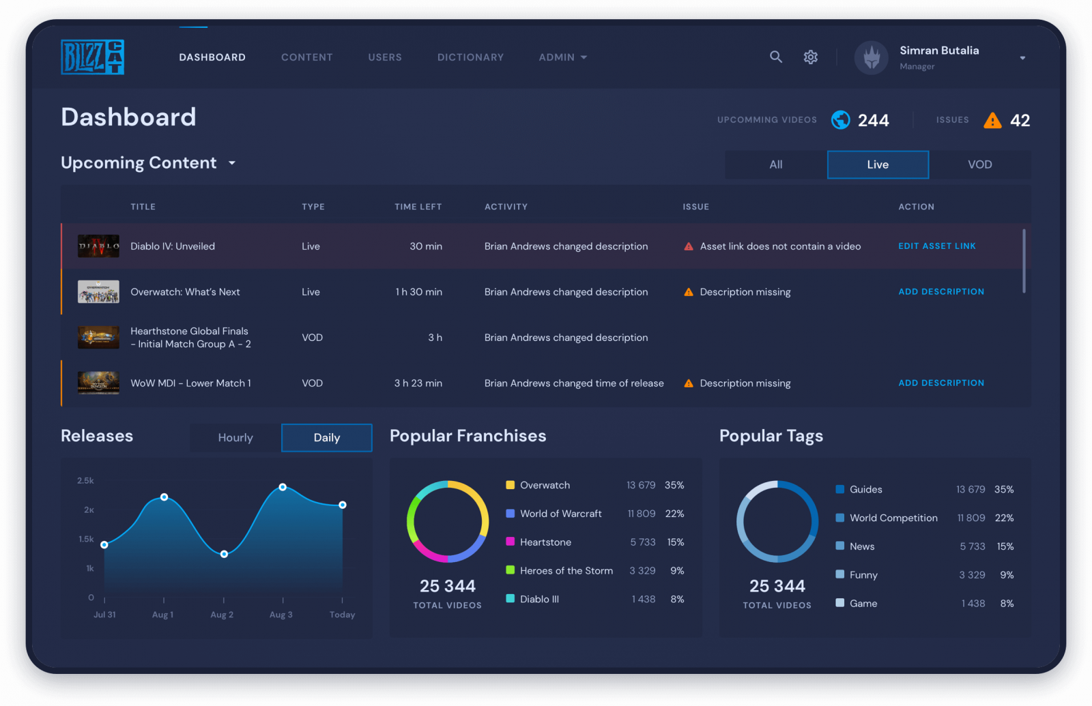This screenshot has width=1092, height=706.
Task: Open the Users nav item
Action: (385, 57)
